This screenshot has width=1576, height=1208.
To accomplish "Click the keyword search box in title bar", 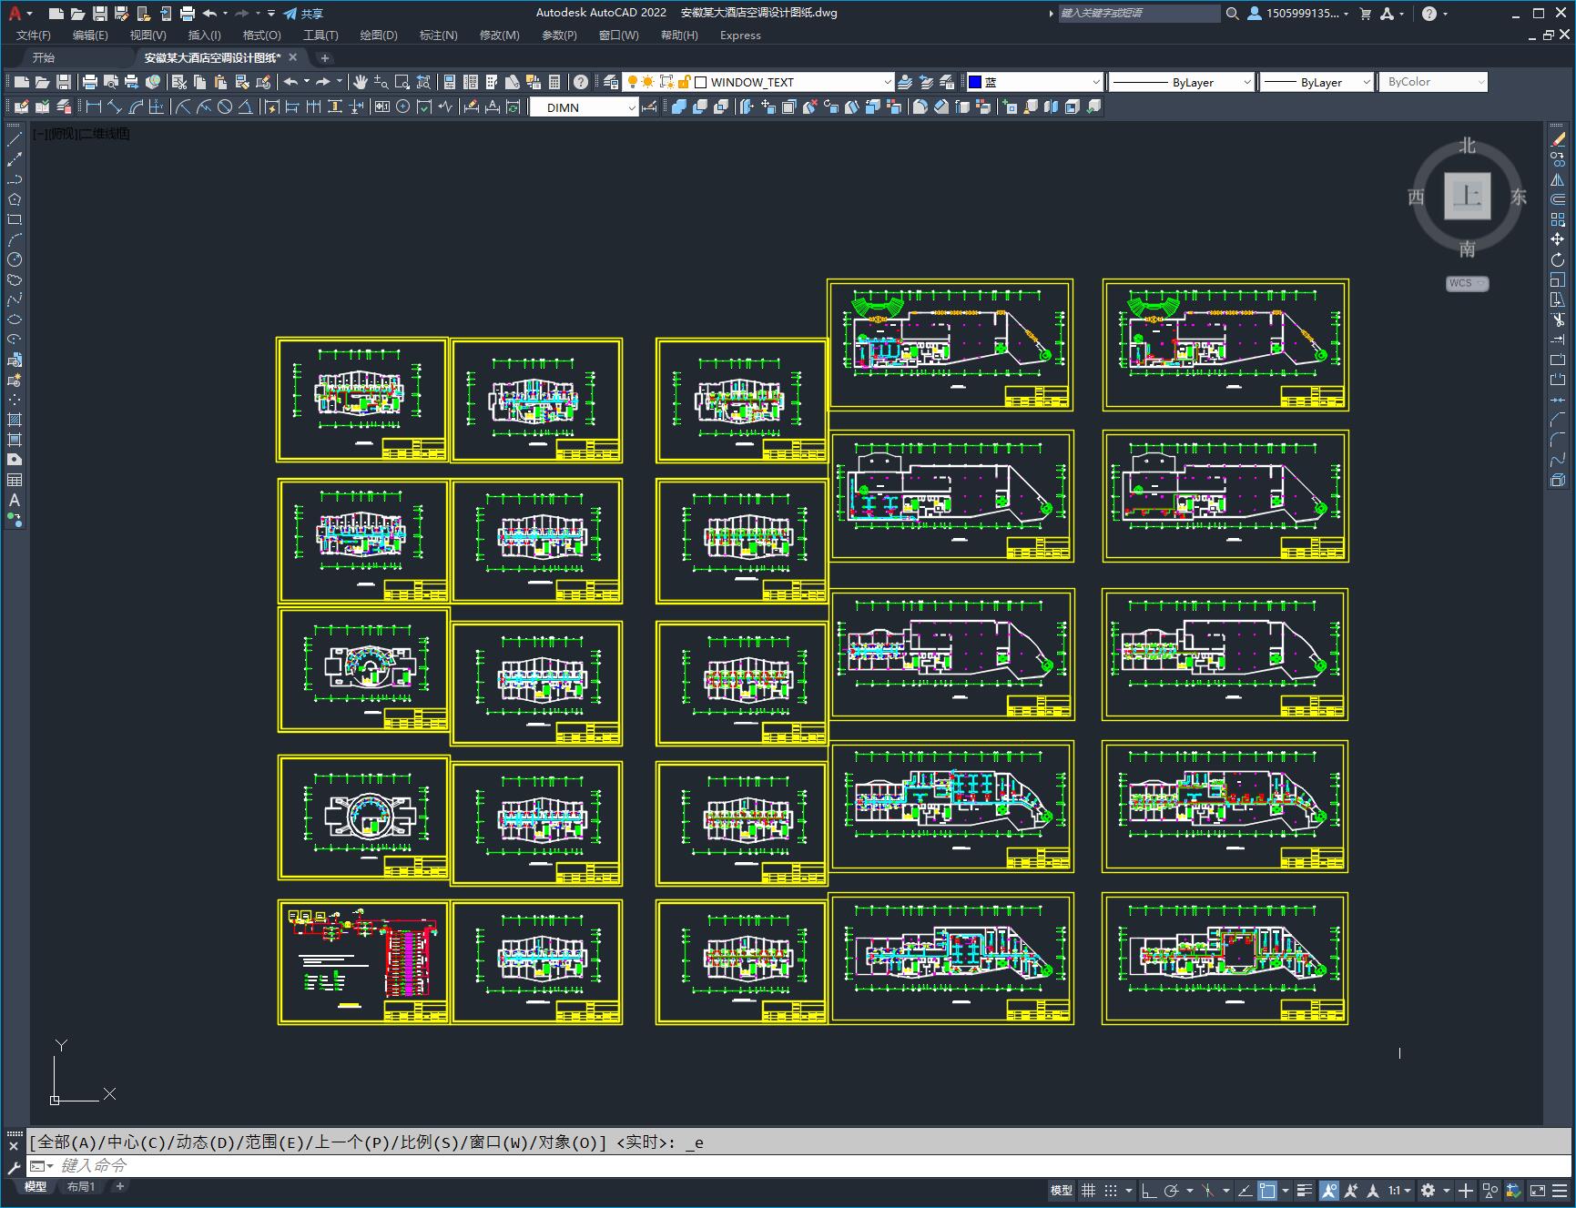I will (1139, 14).
